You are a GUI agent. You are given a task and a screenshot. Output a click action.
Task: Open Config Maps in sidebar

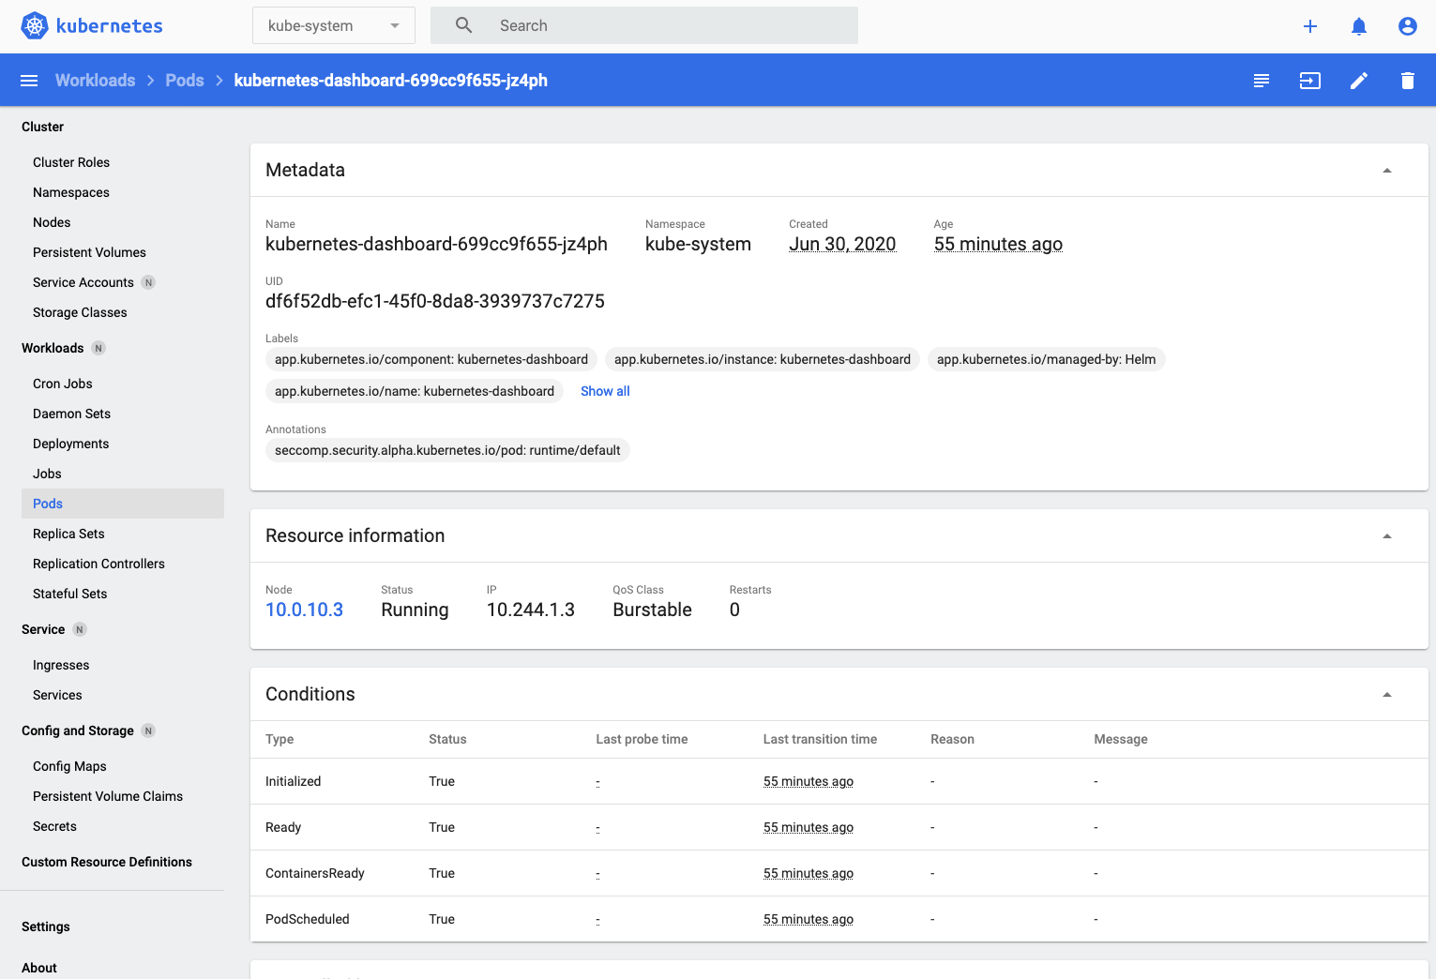pyautogui.click(x=69, y=766)
